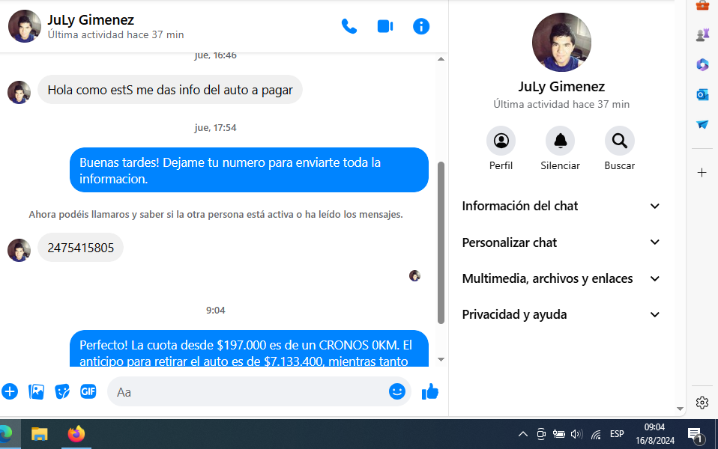
Task: Open File Explorer from the taskbar
Action: pos(40,434)
